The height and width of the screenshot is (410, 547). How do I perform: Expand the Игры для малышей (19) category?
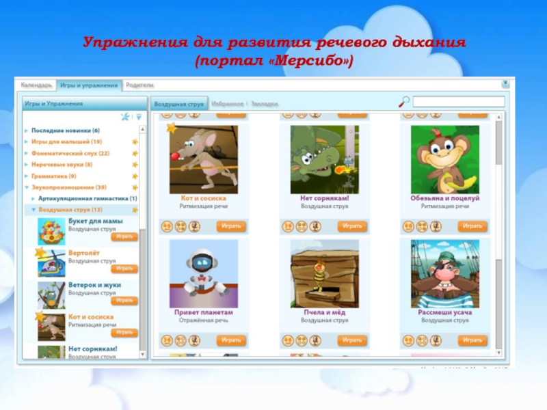[x=26, y=142]
